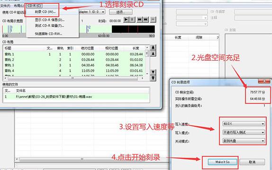Screen dimensions: 272x170
Task: Open the Adapter 1 ID 0 drive dropdown
Action: (x=103, y=12)
